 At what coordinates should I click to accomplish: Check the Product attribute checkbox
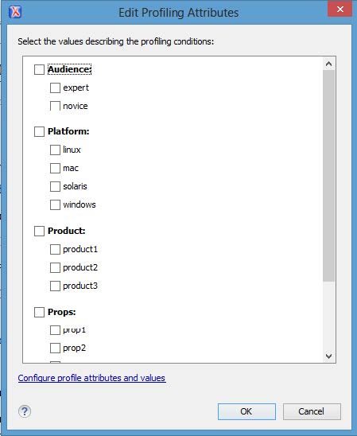39,231
